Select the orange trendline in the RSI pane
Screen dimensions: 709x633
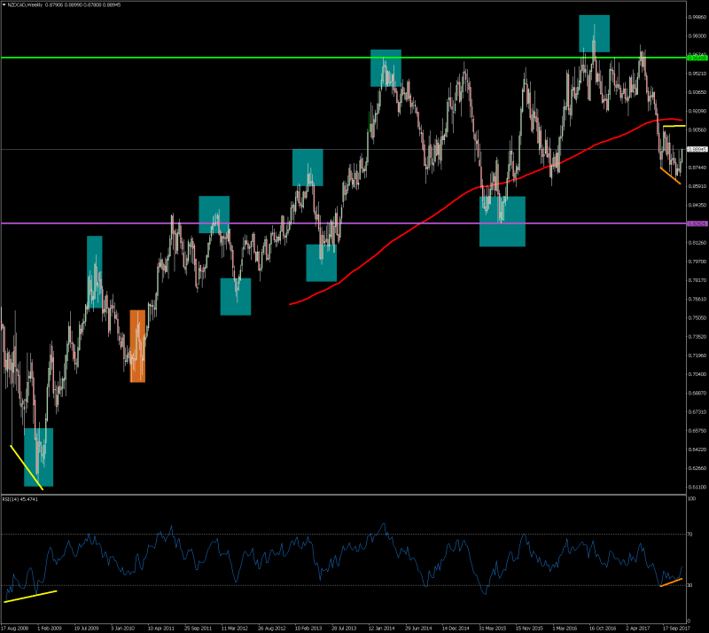tap(670, 582)
